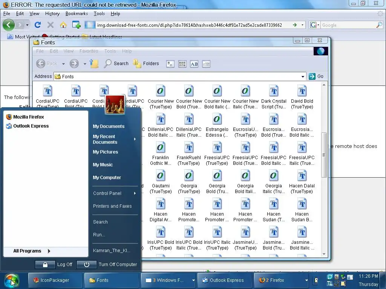The height and width of the screenshot is (289, 386).
Task: Open Firefox History menu
Action: click(x=52, y=14)
